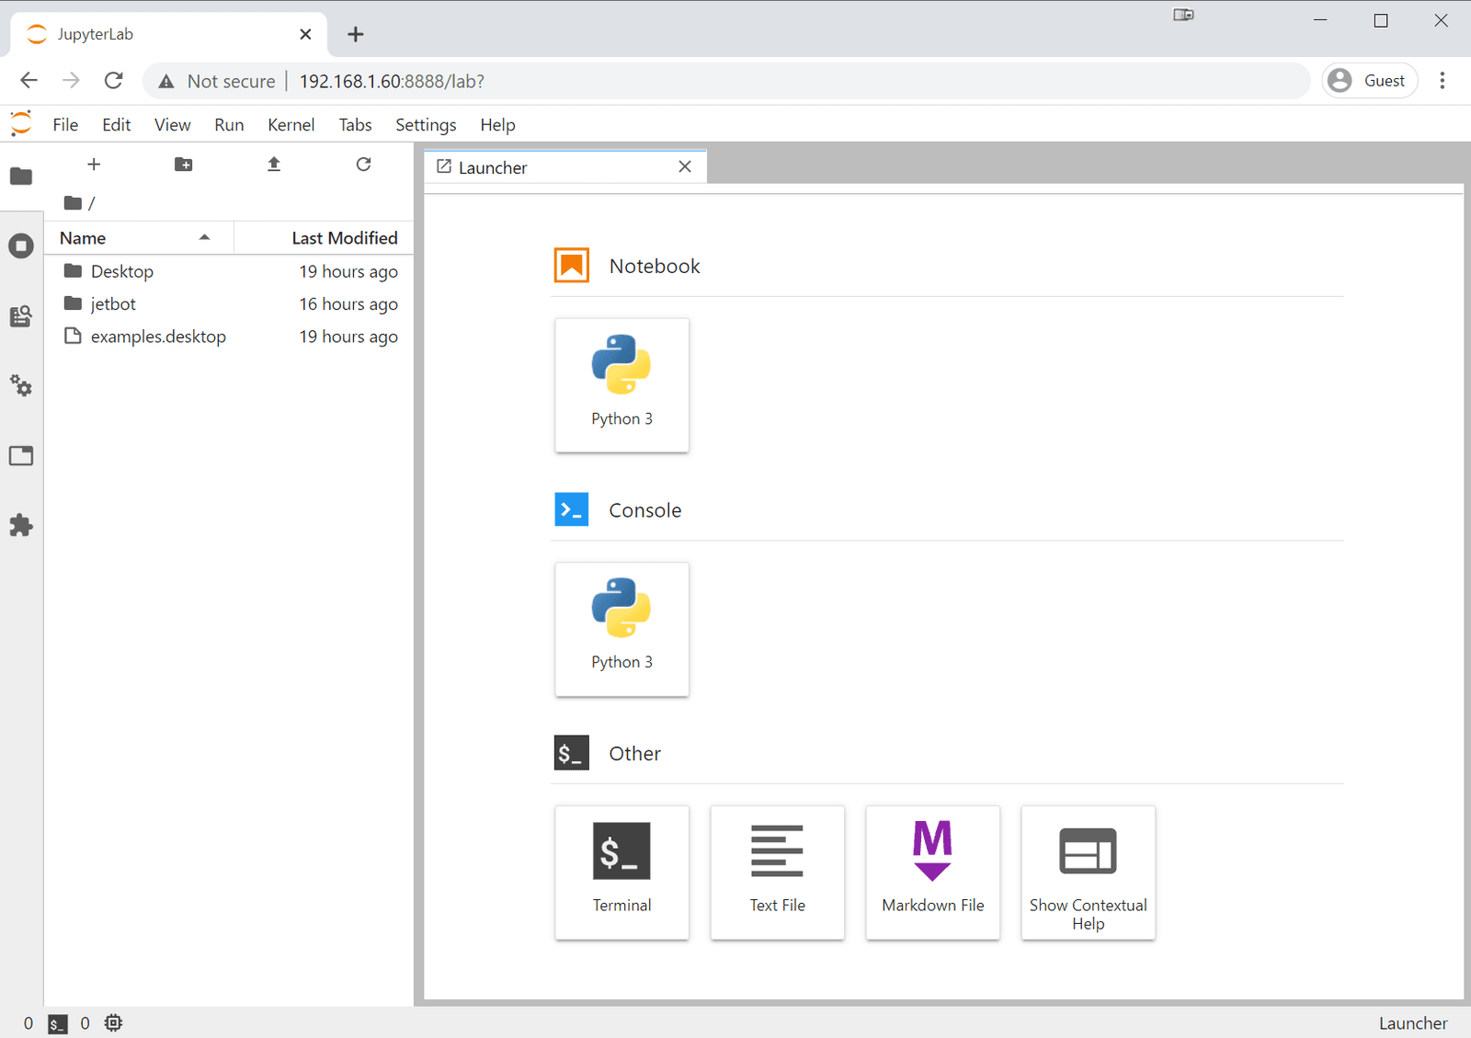Sort files by Last Modified column

(x=324, y=238)
